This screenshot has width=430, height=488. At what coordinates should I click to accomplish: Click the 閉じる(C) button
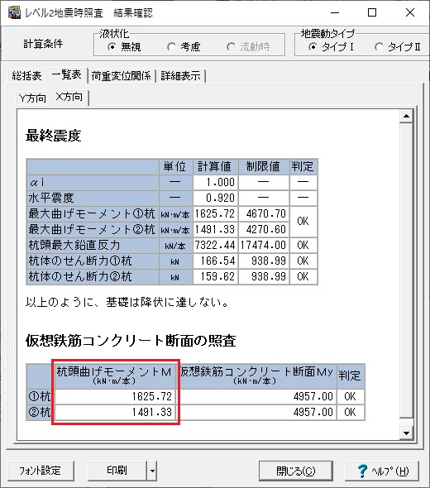[x=296, y=471]
